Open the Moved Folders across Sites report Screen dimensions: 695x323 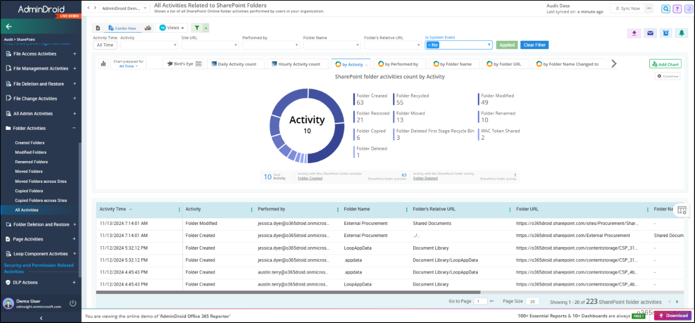tap(41, 181)
